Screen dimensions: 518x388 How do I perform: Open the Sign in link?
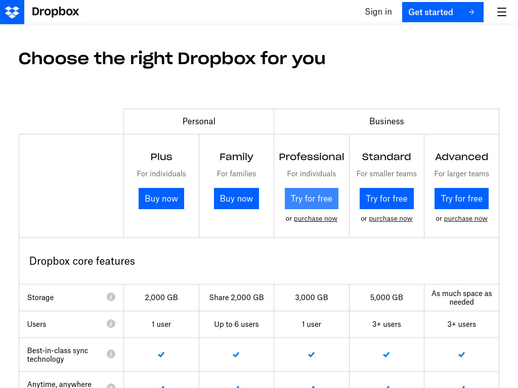(378, 12)
